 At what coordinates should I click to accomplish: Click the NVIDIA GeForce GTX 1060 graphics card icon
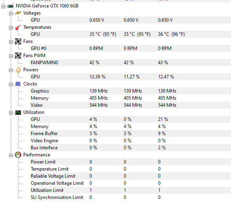[11, 6]
